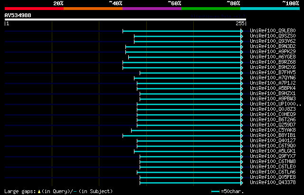The image size is (304, 195).
Task: Select the truncated UniRef100_UPI000.. label
Action: tap(275, 104)
